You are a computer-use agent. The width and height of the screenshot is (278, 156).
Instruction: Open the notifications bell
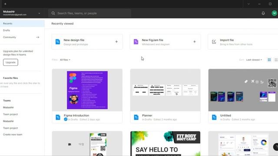click(263, 13)
